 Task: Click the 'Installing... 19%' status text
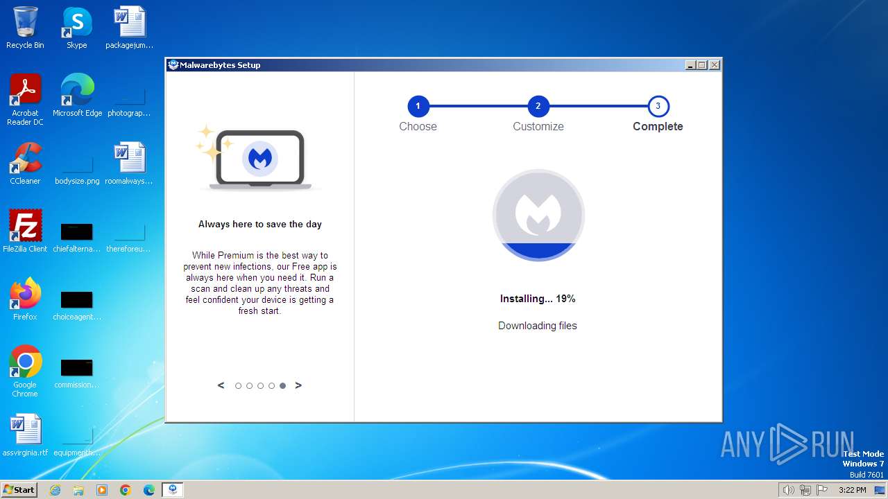point(538,299)
